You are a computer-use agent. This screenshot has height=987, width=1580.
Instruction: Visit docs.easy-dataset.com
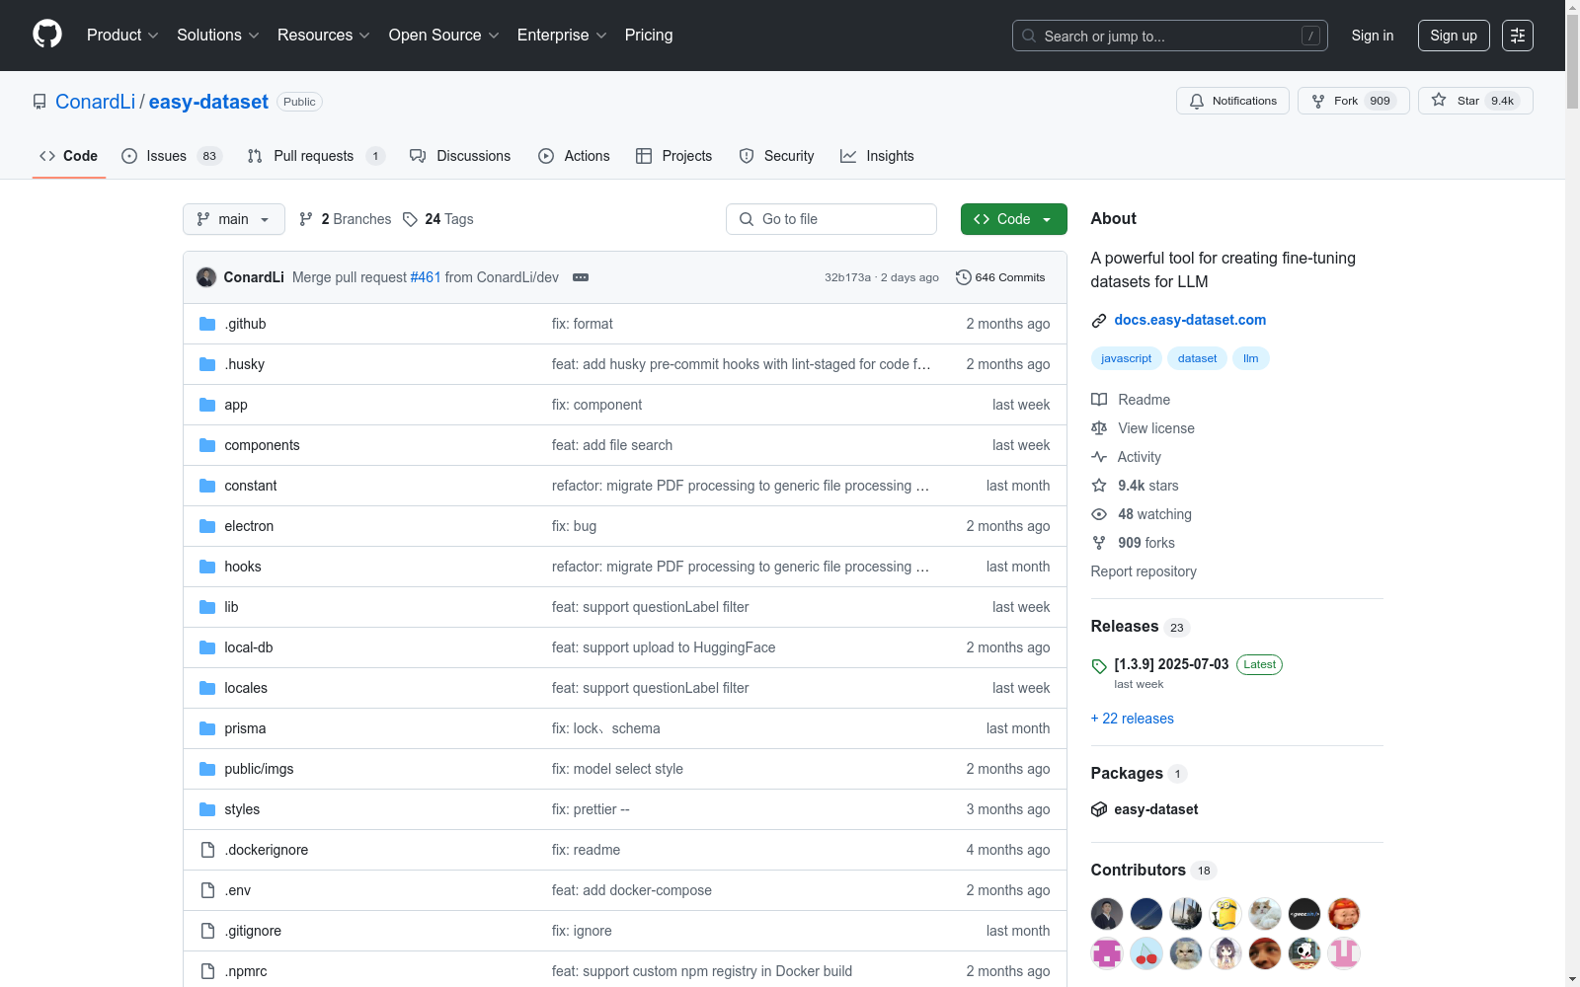pyautogui.click(x=1190, y=320)
